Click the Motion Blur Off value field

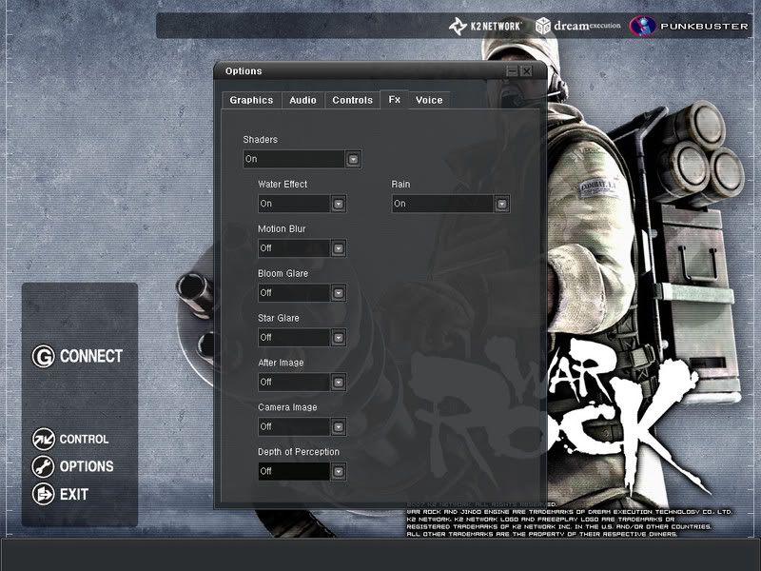click(294, 248)
